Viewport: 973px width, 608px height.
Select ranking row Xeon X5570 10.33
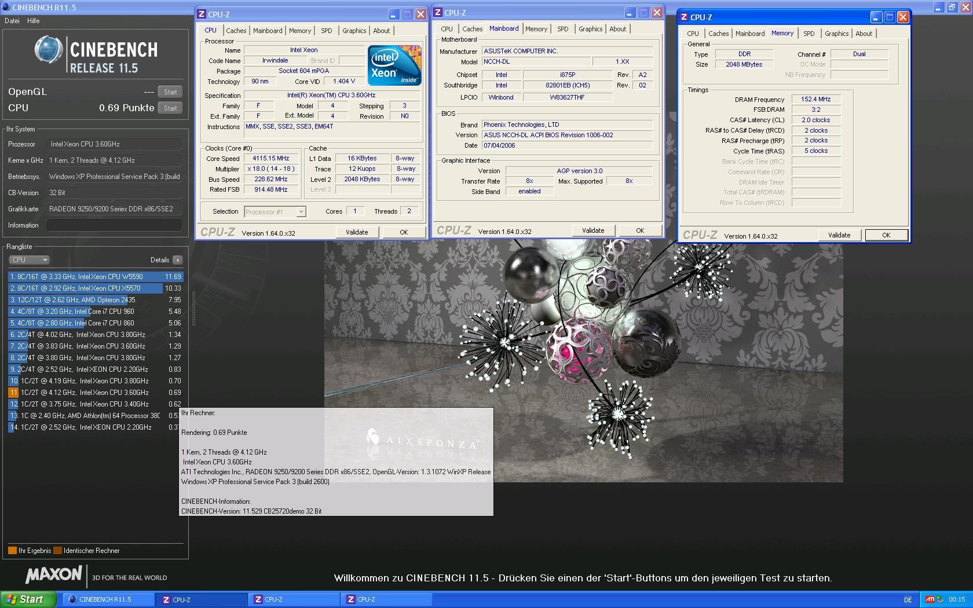pyautogui.click(x=96, y=288)
